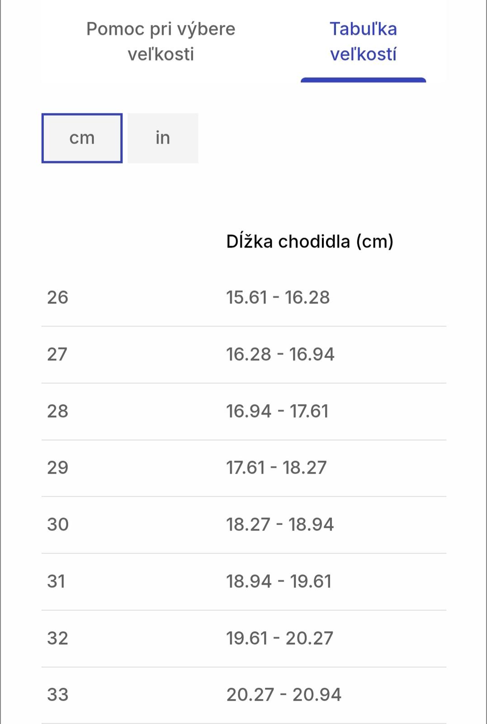Click the 18.94 - 19.61 range
The height and width of the screenshot is (724, 487).
(x=279, y=581)
